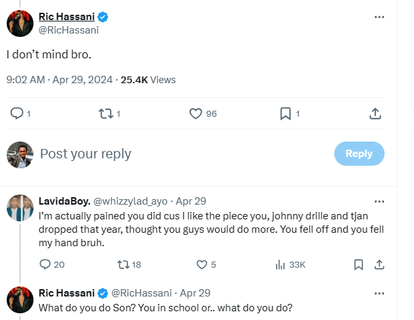
Task: Share the main tweet
Action: (375, 114)
